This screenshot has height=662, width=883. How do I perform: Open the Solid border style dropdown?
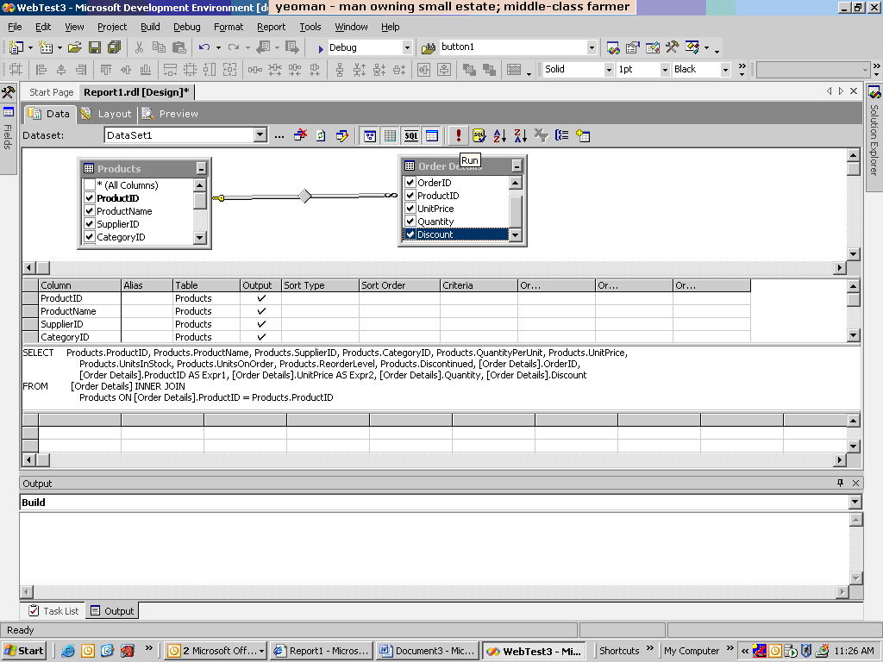[609, 69]
